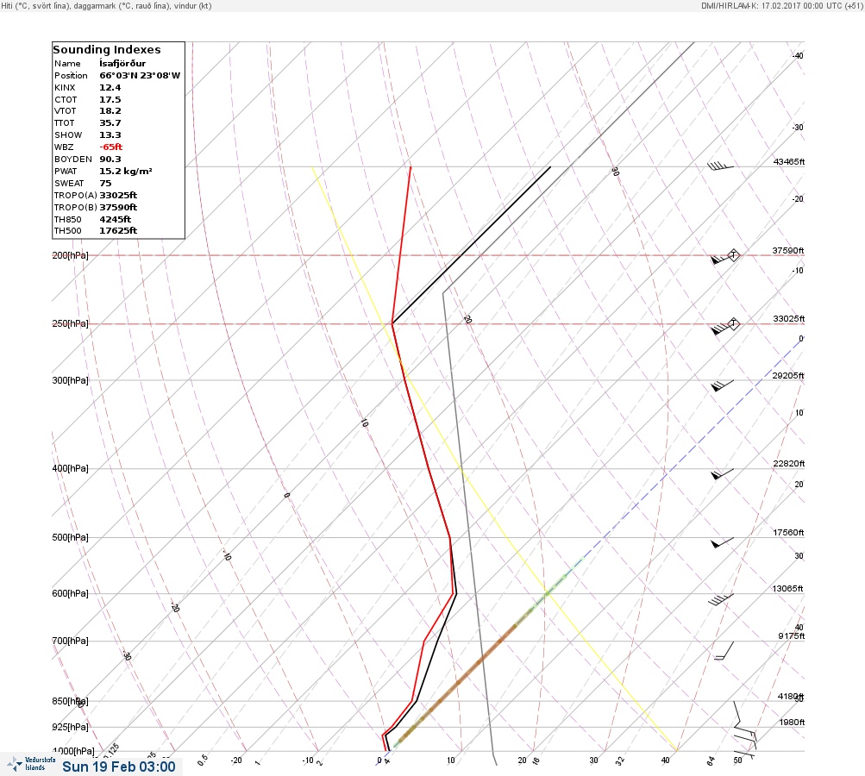Click the SWEAT value 75
865x776 pixels.
(x=105, y=183)
